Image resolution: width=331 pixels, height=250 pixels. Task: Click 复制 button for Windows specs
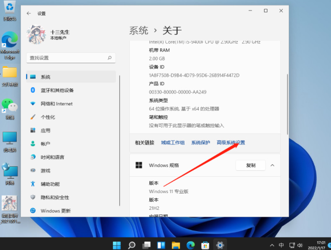(251, 165)
